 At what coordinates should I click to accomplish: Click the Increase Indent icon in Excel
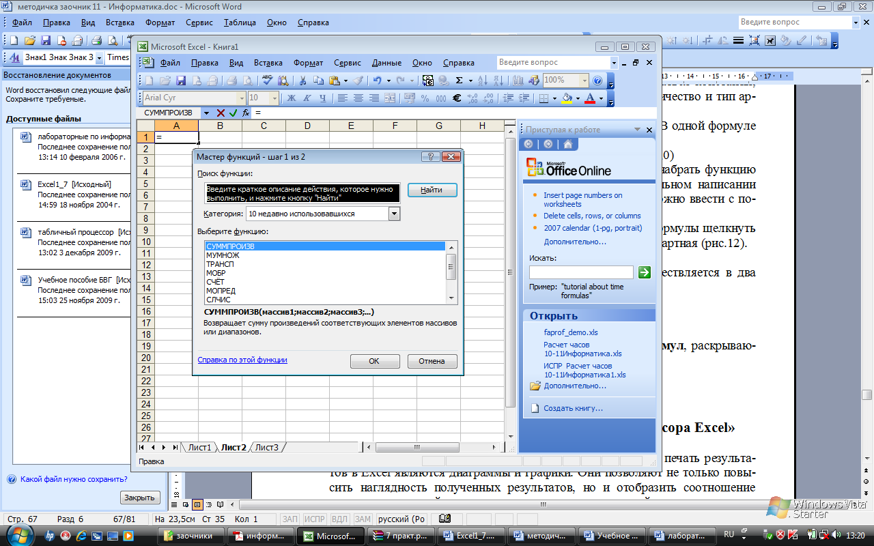(x=524, y=98)
